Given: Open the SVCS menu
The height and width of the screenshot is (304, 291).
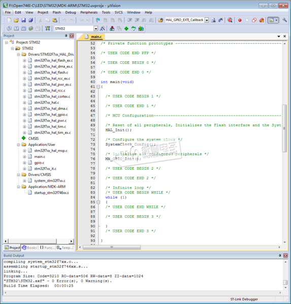Looking at the screenshot, I should (118, 12).
